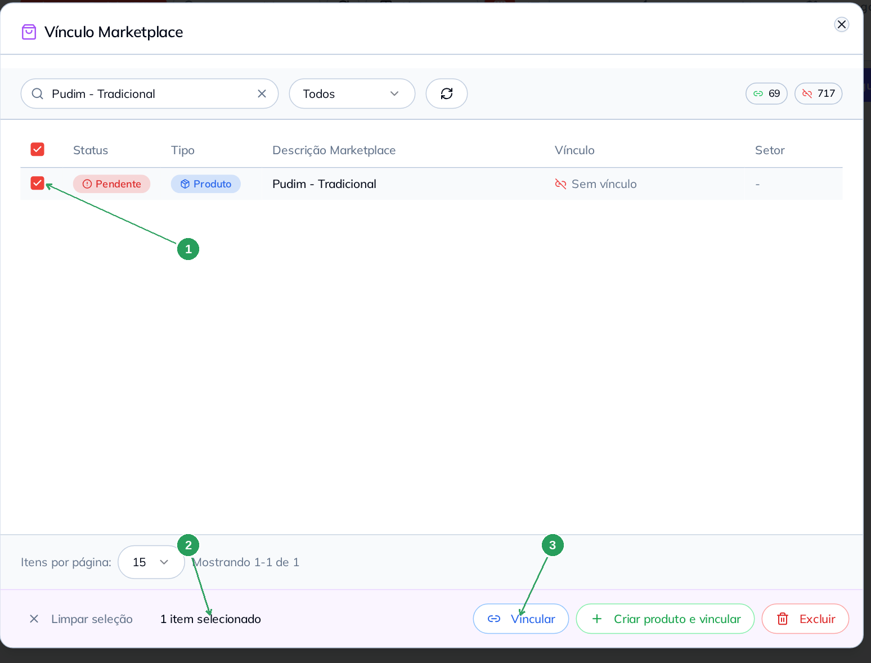This screenshot has width=871, height=663.
Task: Click the unlinked items badge showing 717
Action: (x=818, y=93)
